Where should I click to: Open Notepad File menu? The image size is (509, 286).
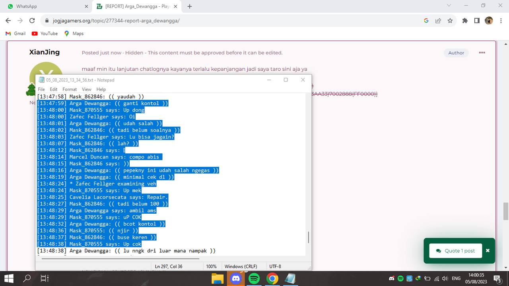pyautogui.click(x=41, y=89)
